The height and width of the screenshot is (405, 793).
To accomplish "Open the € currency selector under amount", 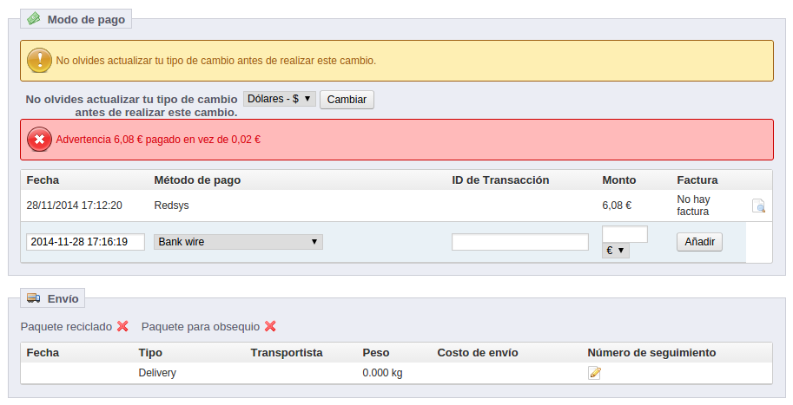I will (x=616, y=250).
